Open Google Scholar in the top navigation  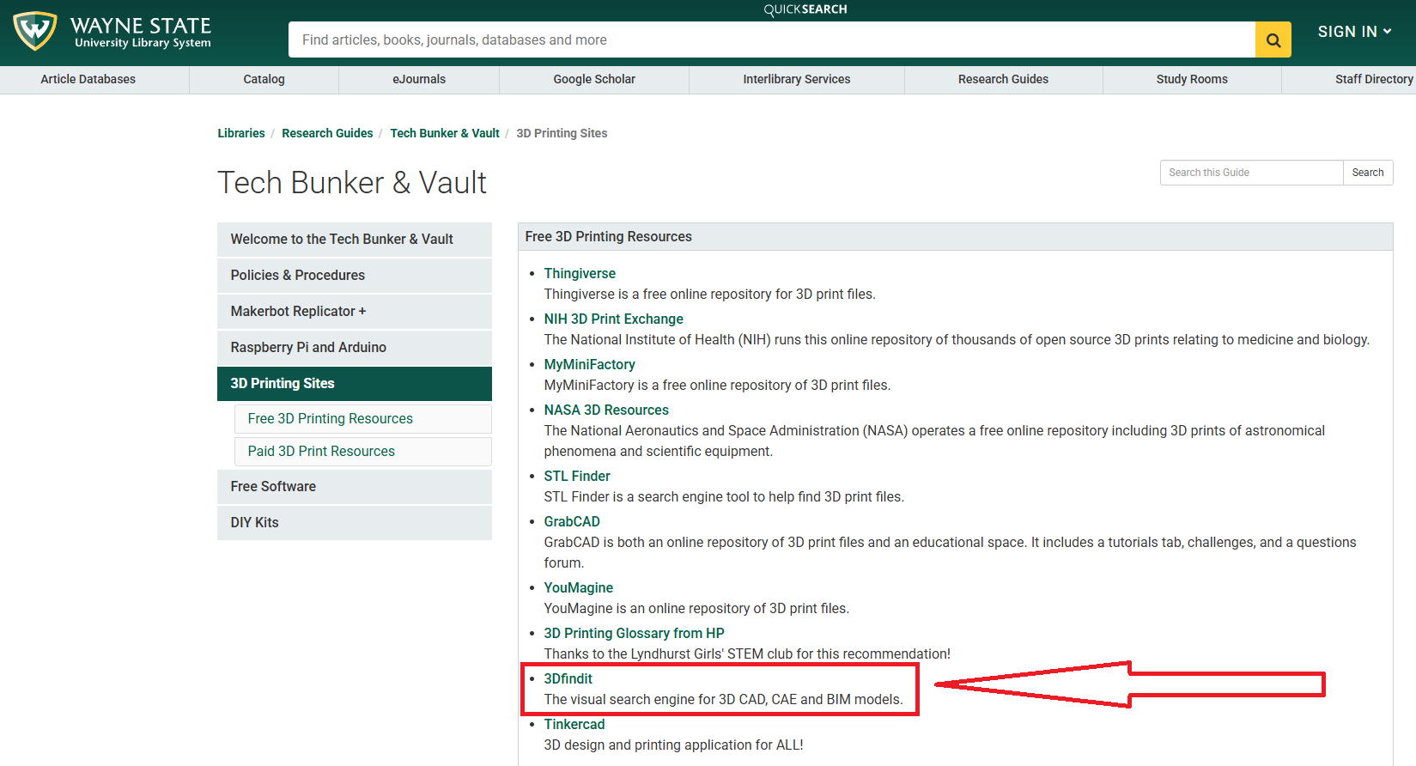click(594, 79)
